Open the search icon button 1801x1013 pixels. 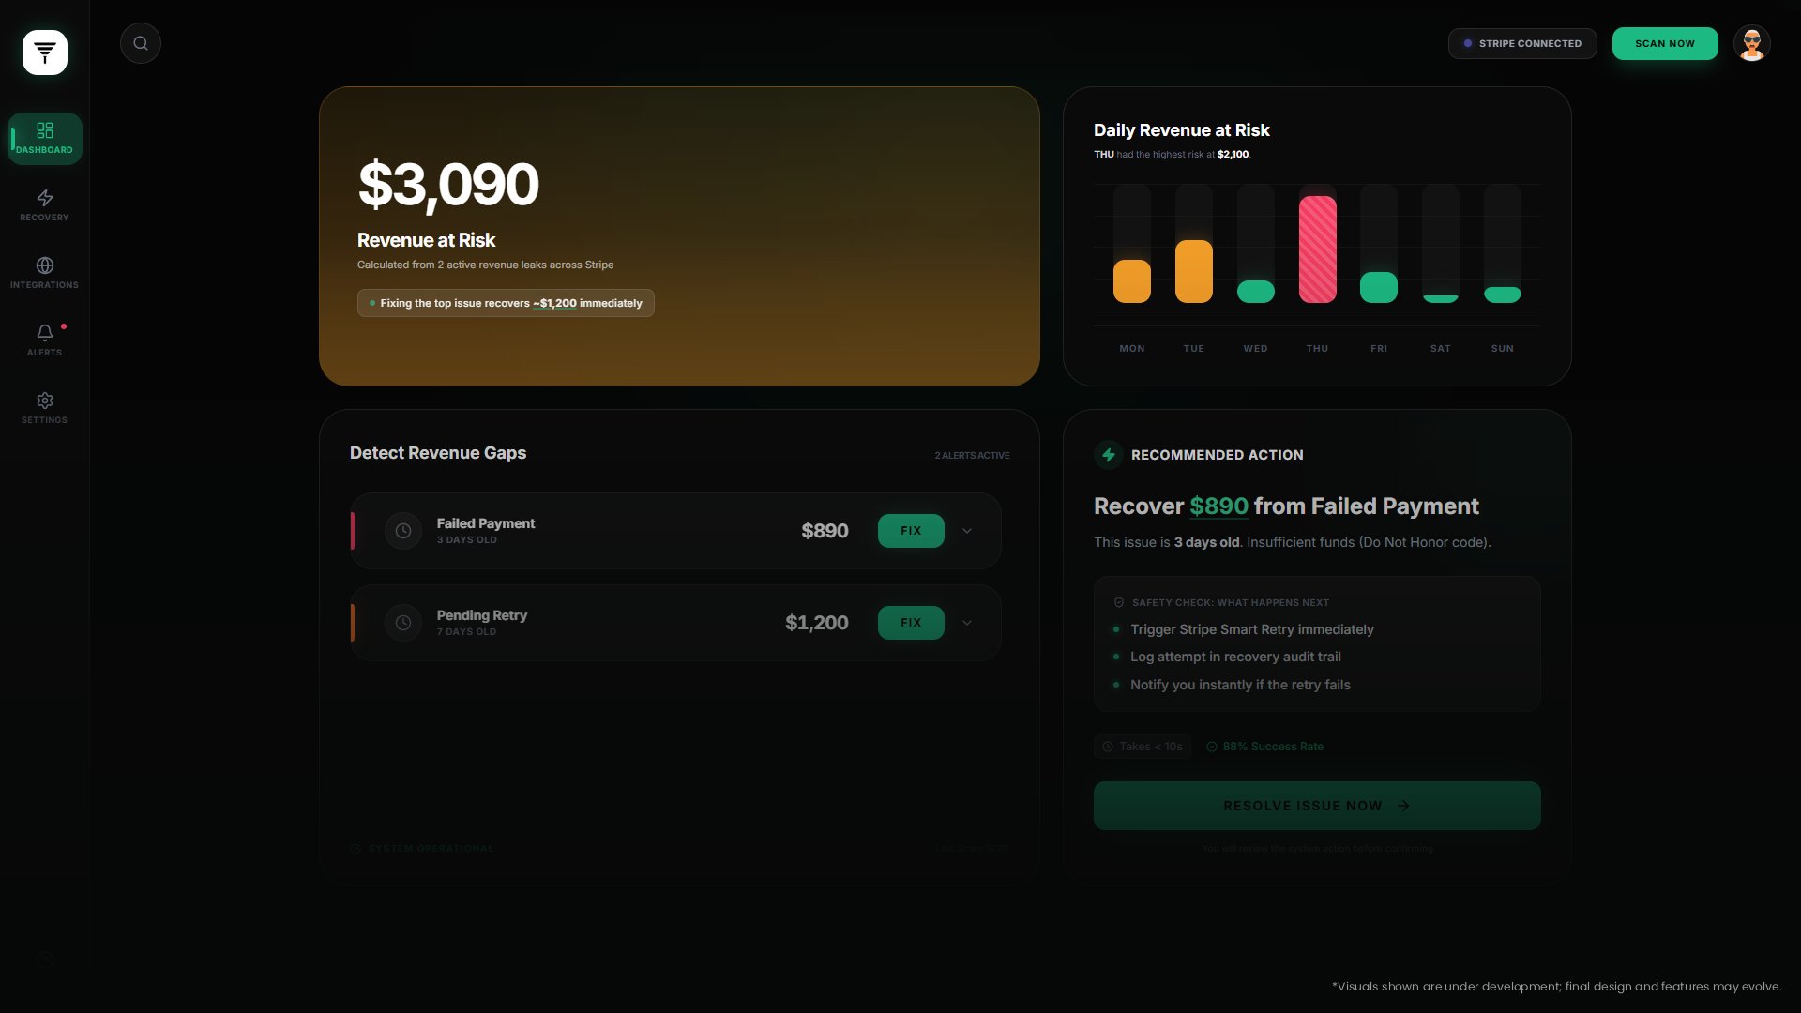(141, 43)
